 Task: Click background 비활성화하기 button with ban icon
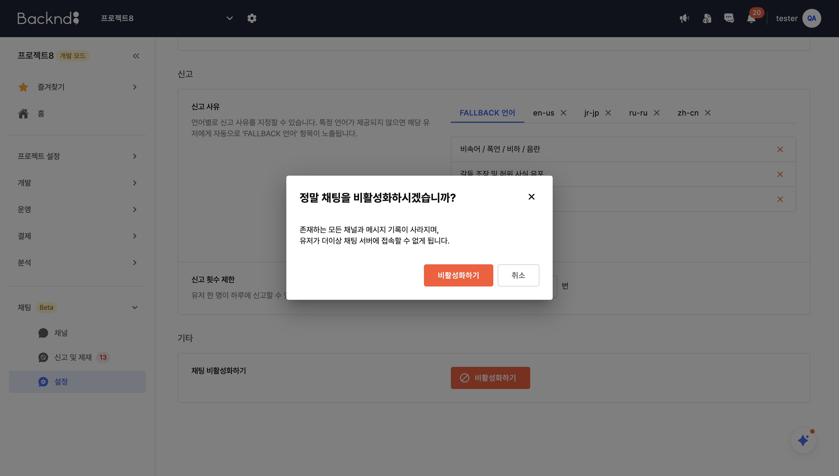pyautogui.click(x=490, y=378)
